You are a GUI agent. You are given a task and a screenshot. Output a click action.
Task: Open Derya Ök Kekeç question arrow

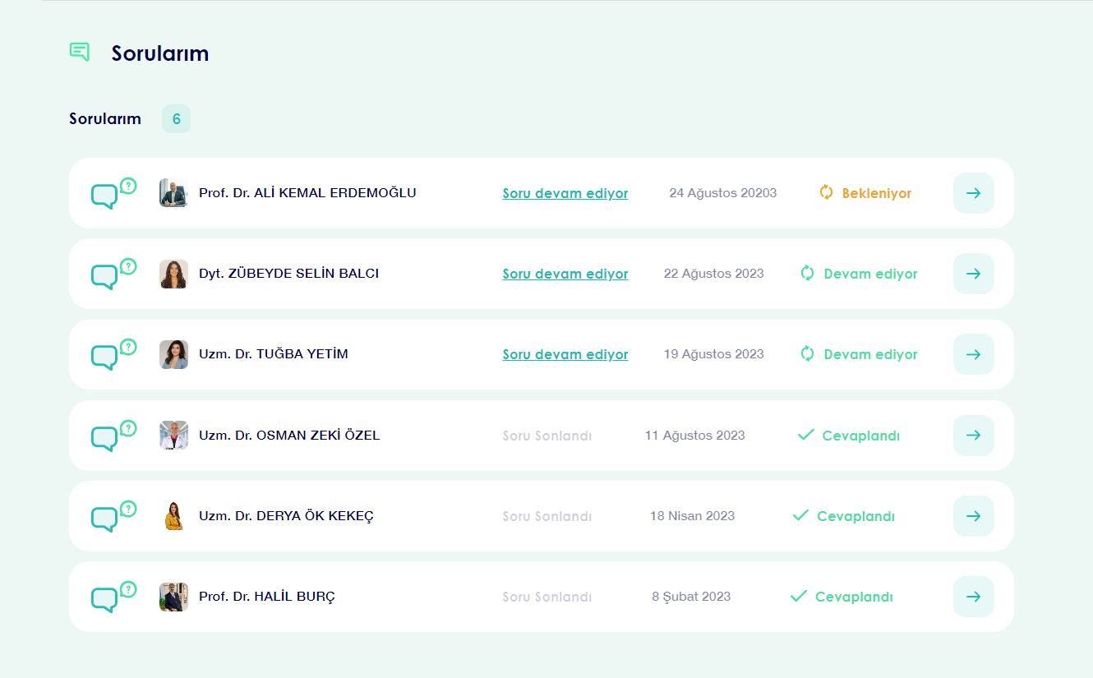(x=973, y=516)
